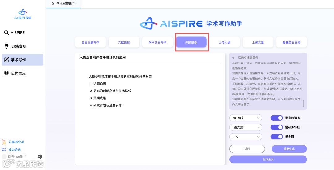The height and width of the screenshot is (170, 334).
Task: Click the 生成全文 button
Action: click(x=268, y=159)
